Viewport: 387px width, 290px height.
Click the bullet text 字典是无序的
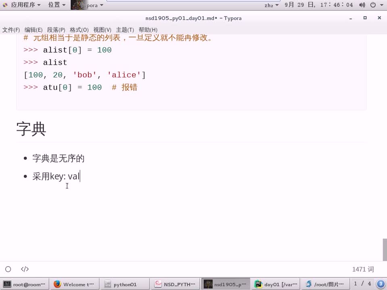pyautogui.click(x=58, y=158)
